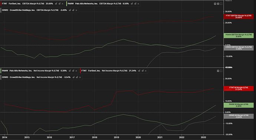This screenshot has height=140, width=256.
Task: Click the gray color bar of the CRWD EBITDA legend
Action: click(1, 10)
